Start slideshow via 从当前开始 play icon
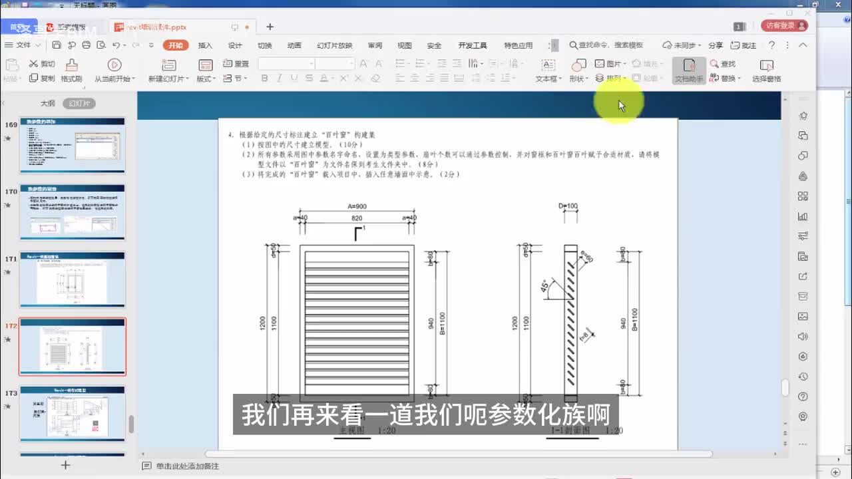The image size is (852, 479). click(x=114, y=65)
